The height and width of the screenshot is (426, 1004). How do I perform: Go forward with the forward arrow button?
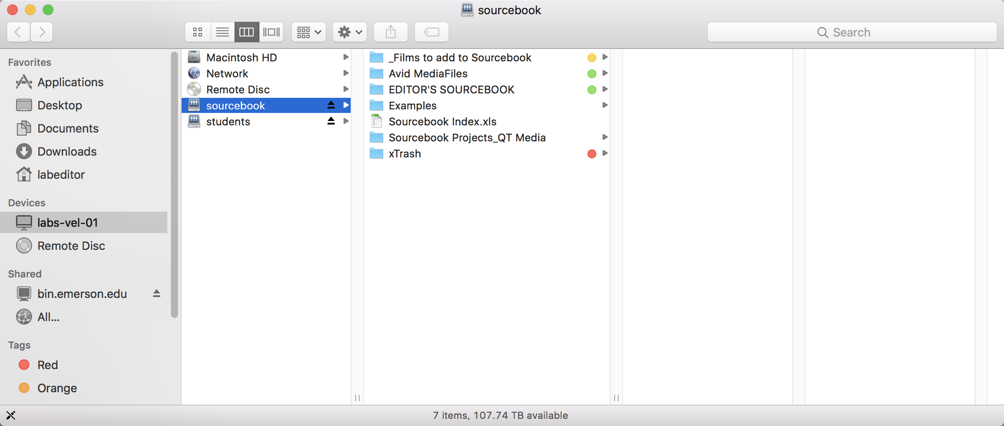point(42,32)
